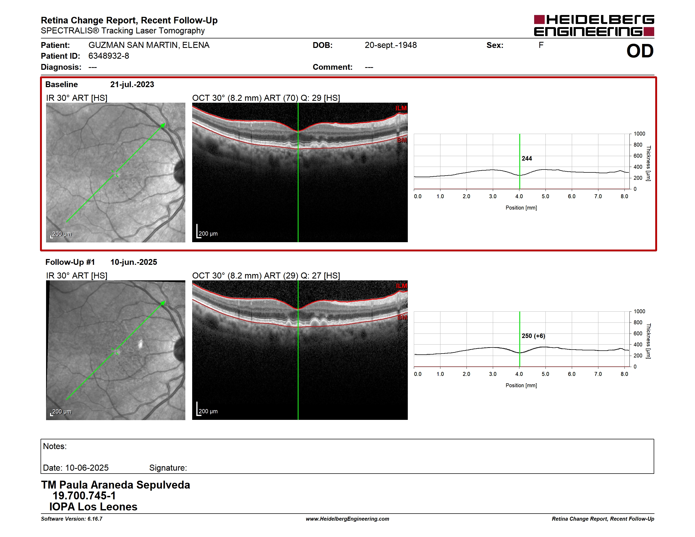Click the '200 µm' scale bar on Follow-Up OCT

(x=207, y=409)
